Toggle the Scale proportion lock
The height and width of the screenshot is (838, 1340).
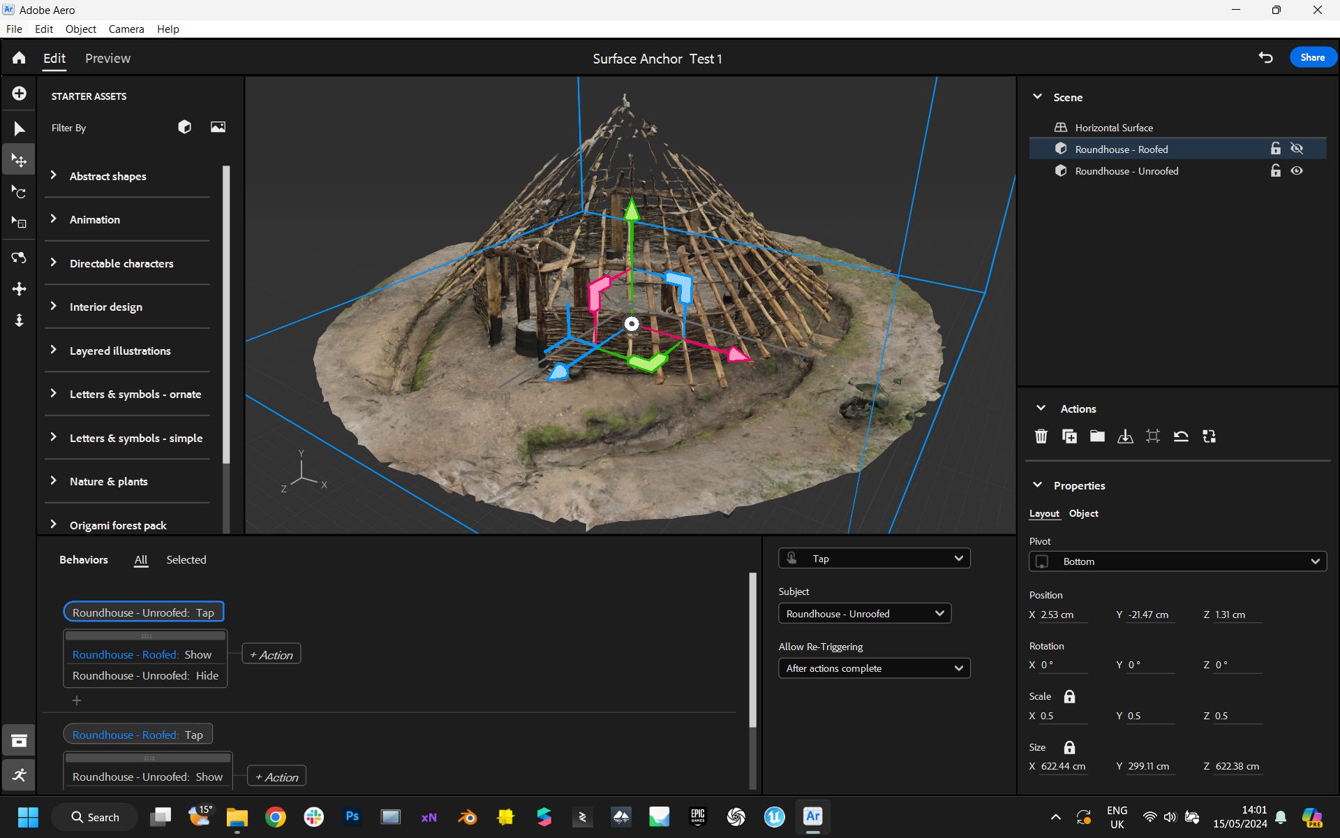pos(1069,696)
